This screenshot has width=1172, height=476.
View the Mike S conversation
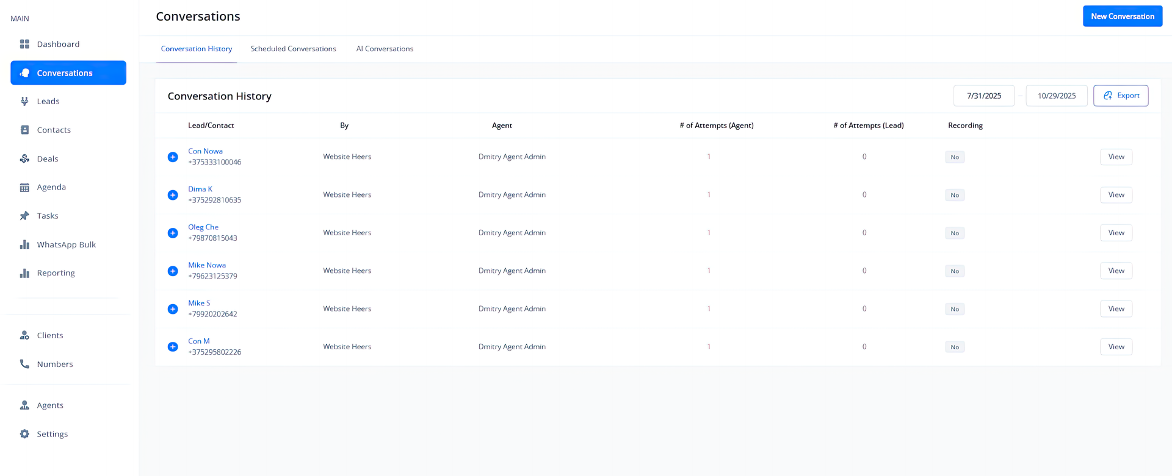coord(1116,309)
